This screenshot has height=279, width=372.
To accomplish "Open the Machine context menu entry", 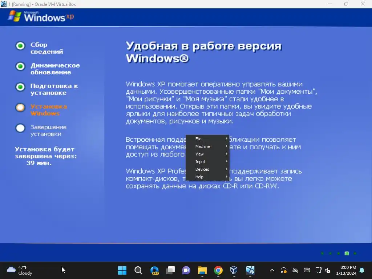I will click(207, 146).
